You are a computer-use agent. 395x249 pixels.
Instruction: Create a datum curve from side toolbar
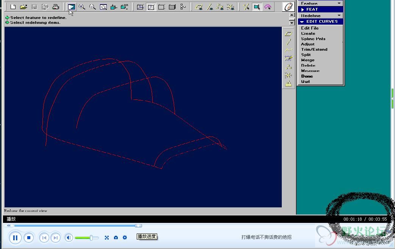[x=289, y=50]
